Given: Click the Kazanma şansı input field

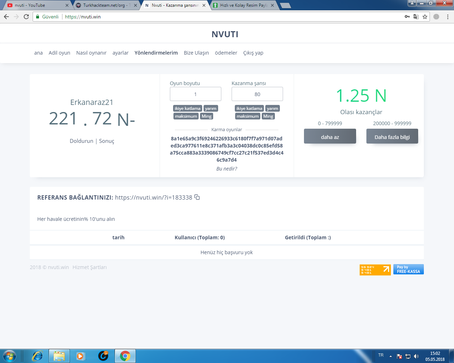Looking at the screenshot, I should [257, 94].
